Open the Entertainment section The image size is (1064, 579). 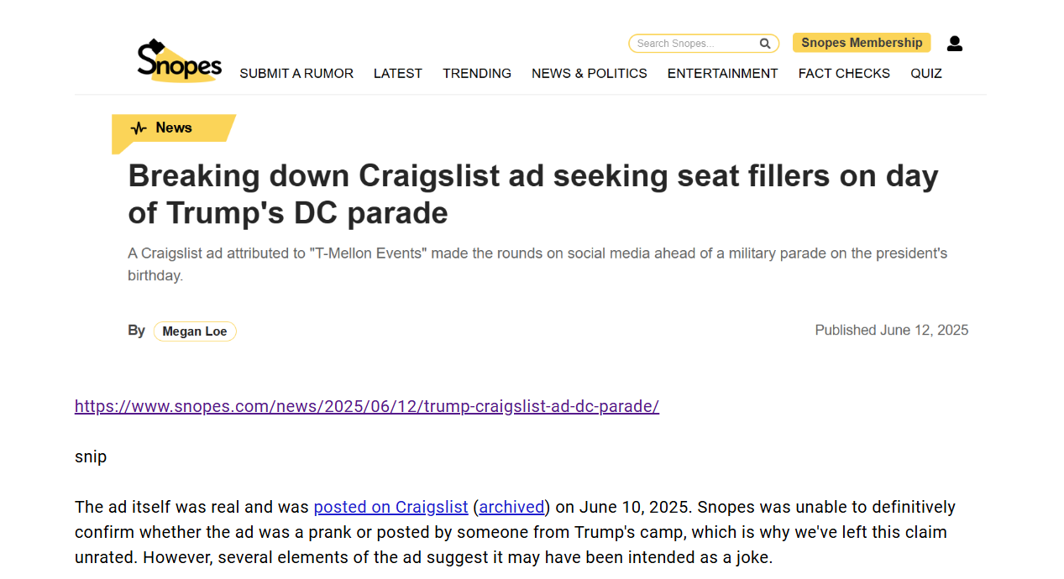[722, 74]
